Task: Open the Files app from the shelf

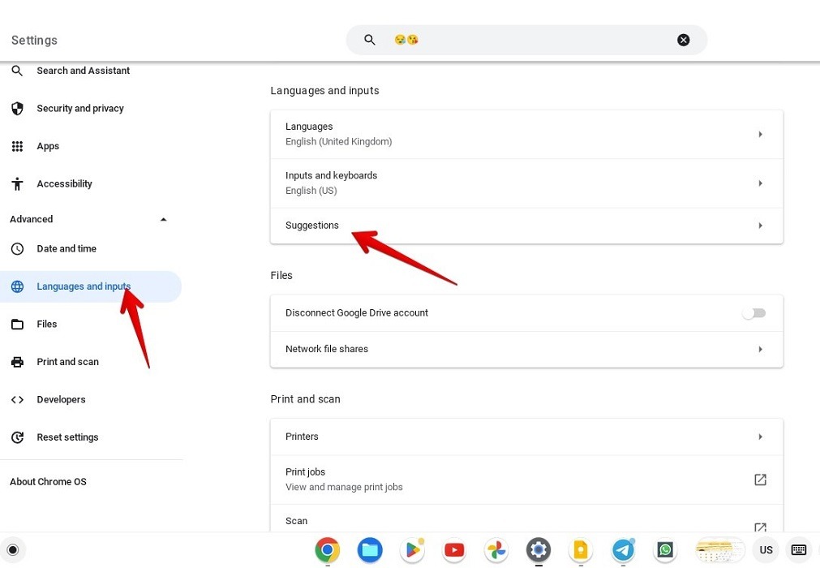Action: coord(369,549)
